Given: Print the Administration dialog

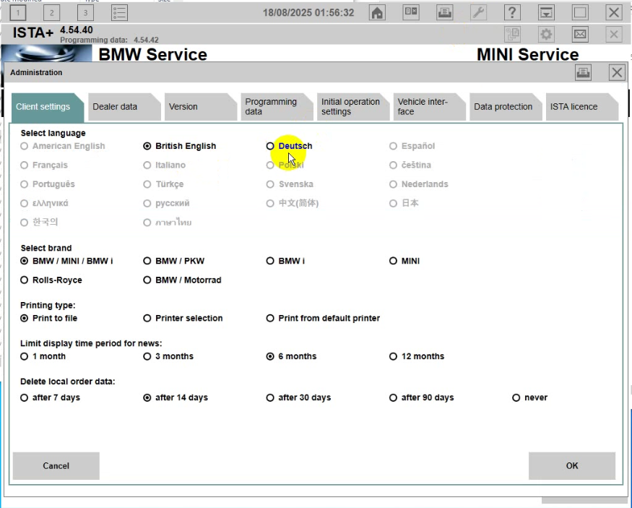Looking at the screenshot, I should click(x=583, y=72).
